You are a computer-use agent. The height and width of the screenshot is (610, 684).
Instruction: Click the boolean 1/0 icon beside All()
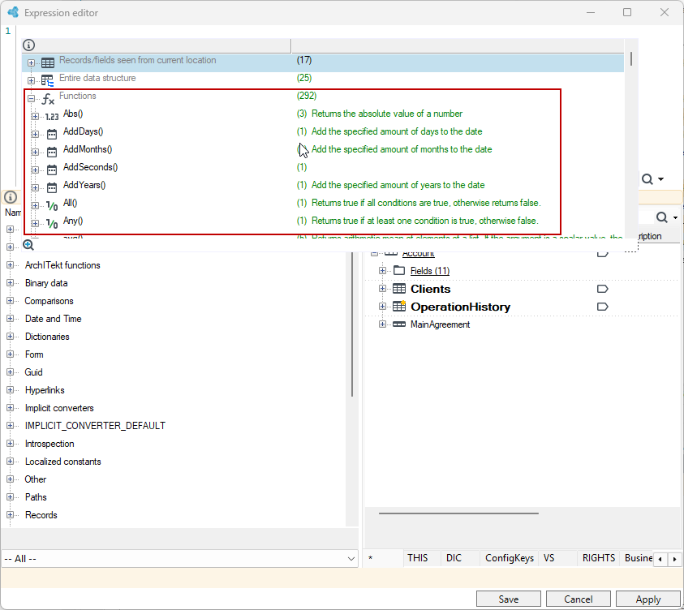[52, 206]
